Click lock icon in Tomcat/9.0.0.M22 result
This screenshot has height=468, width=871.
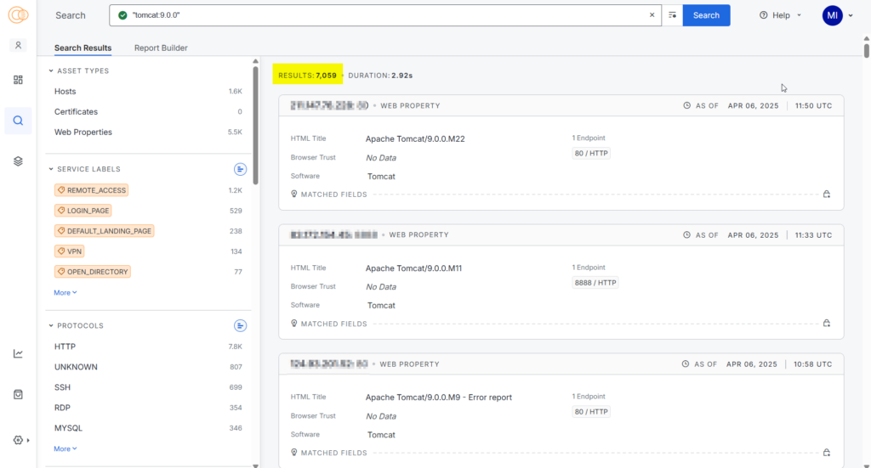827,194
